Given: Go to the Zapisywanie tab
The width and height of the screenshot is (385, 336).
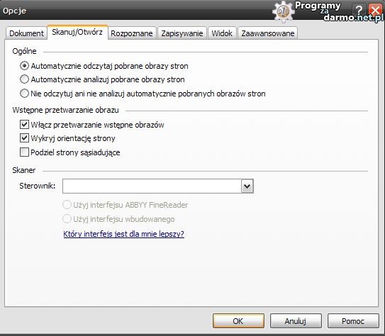Looking at the screenshot, I should [x=182, y=33].
